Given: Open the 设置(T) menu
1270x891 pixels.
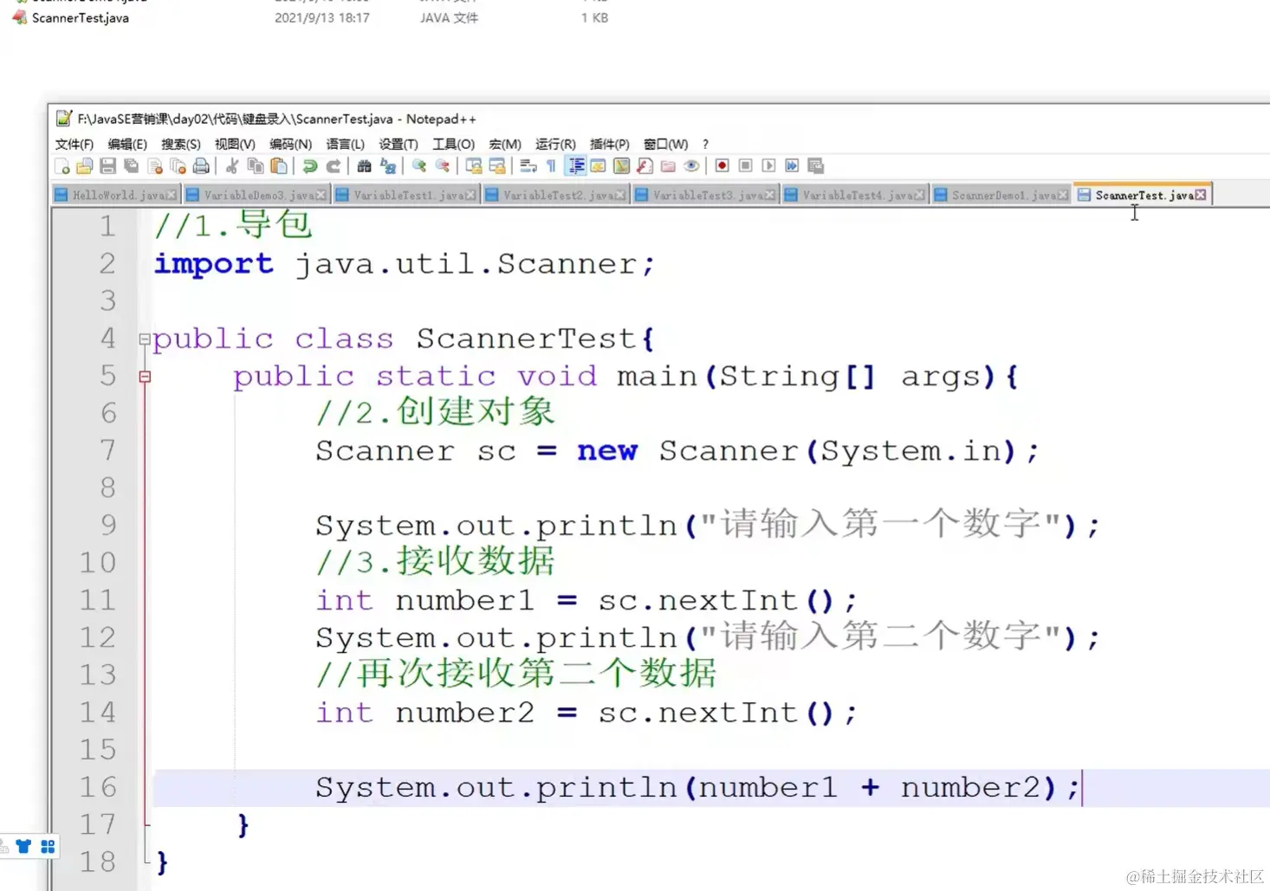Looking at the screenshot, I should coord(398,145).
